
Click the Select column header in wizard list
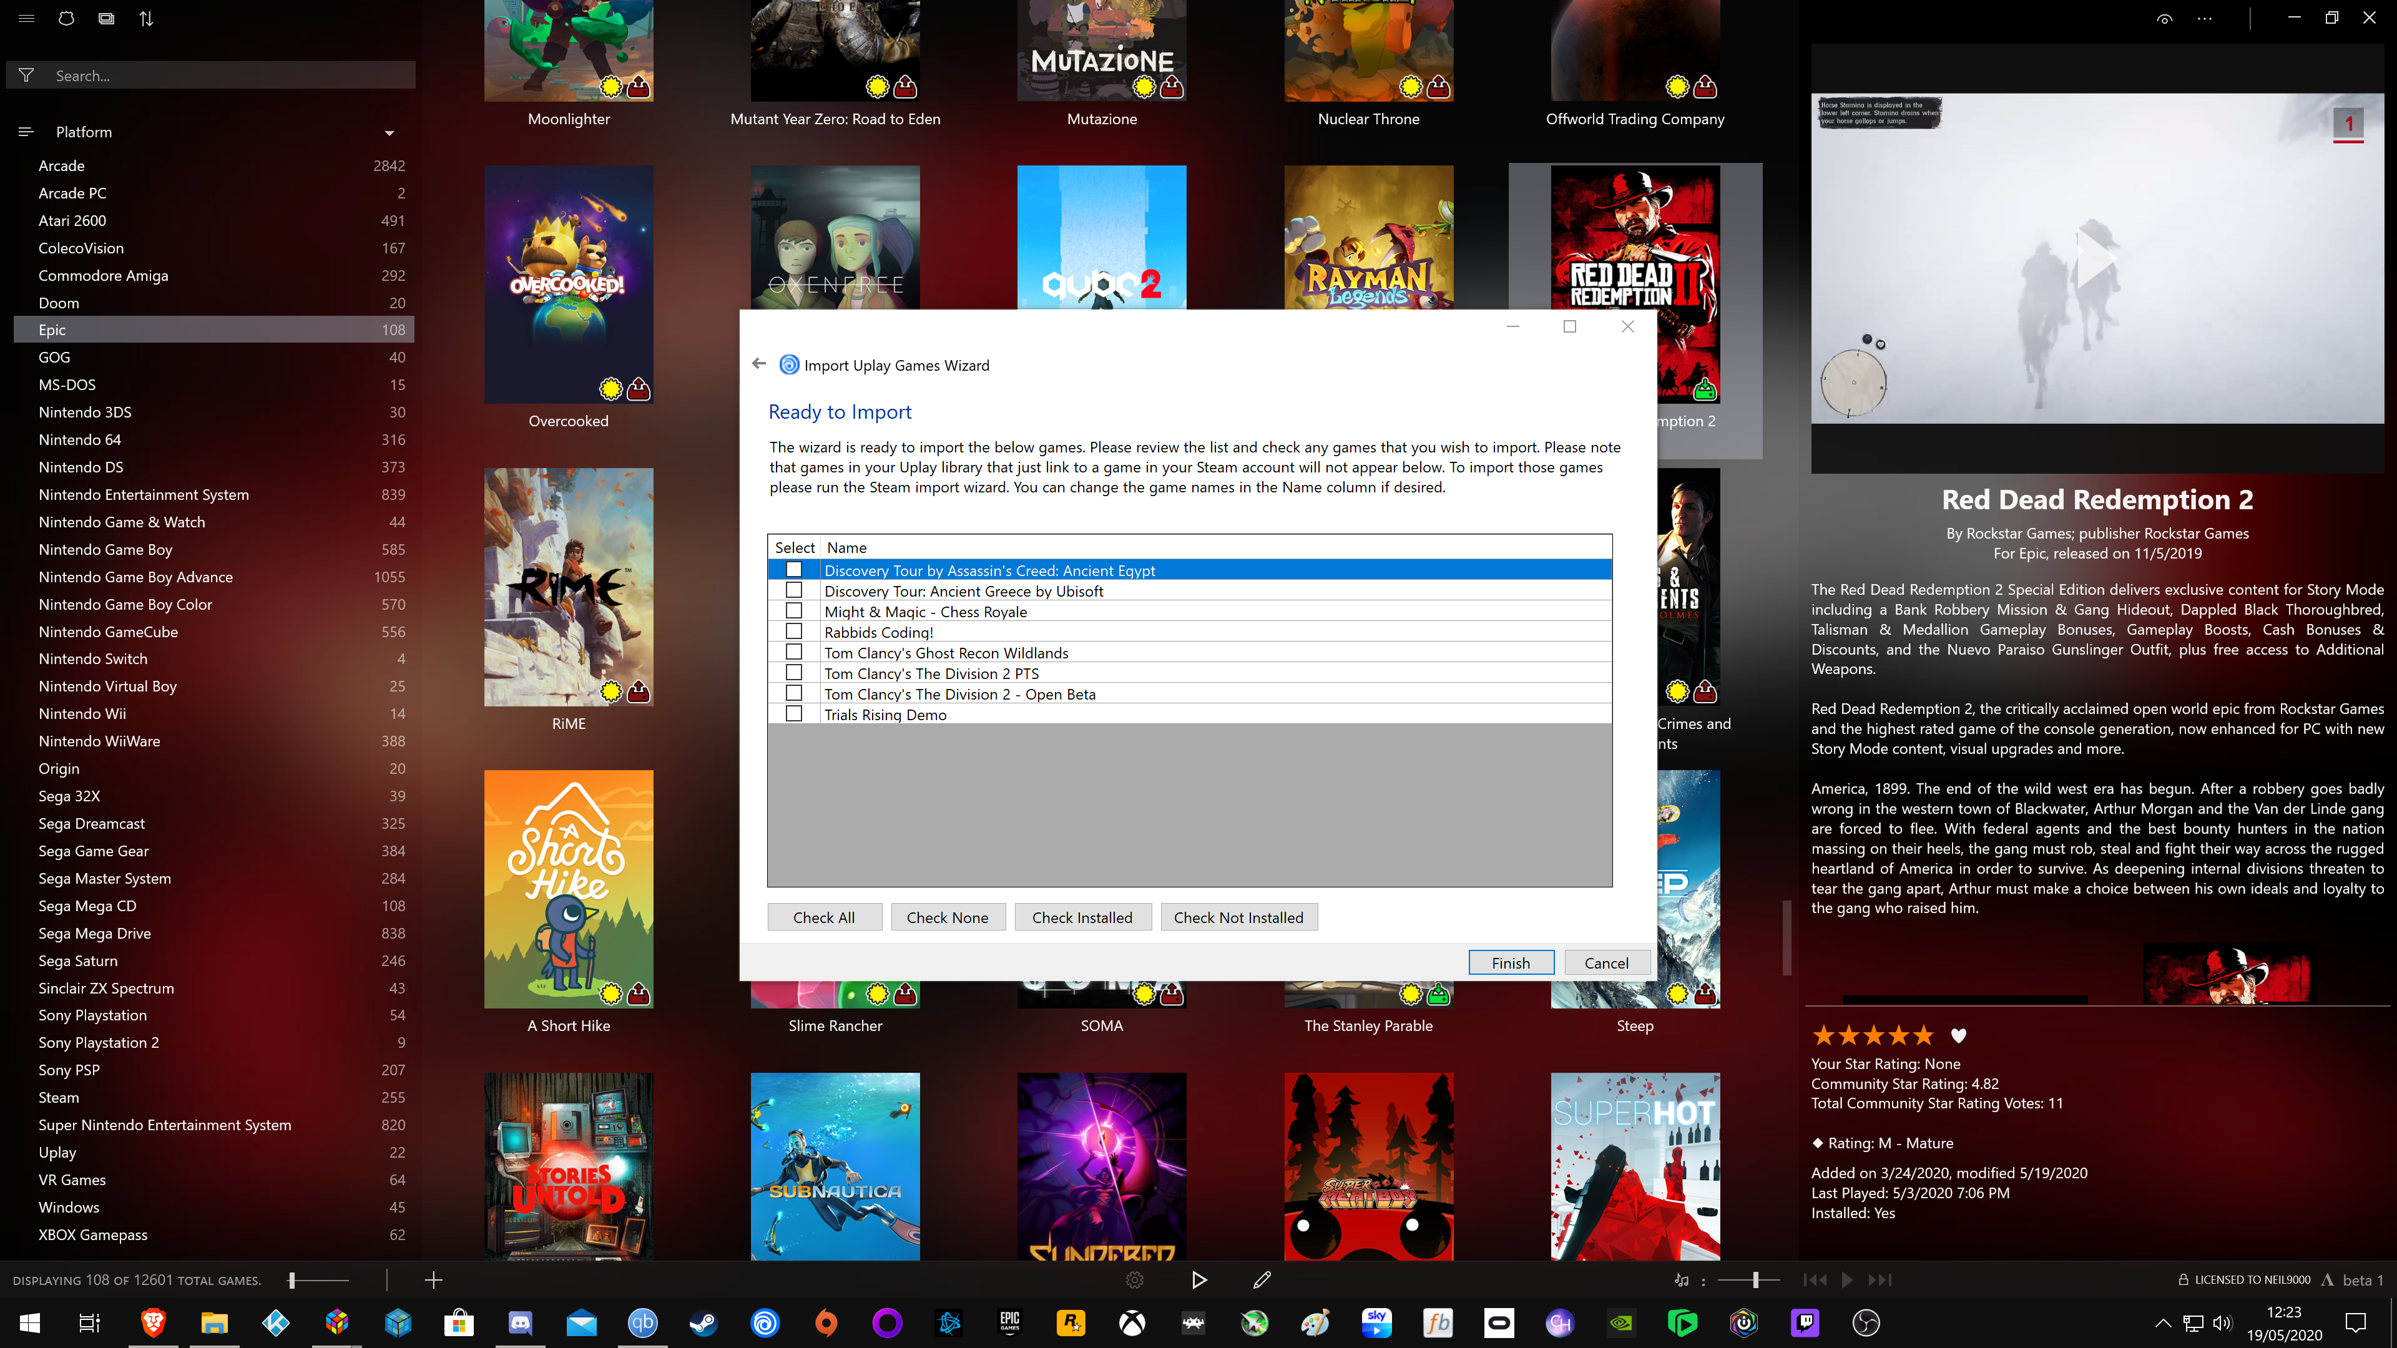(x=795, y=547)
